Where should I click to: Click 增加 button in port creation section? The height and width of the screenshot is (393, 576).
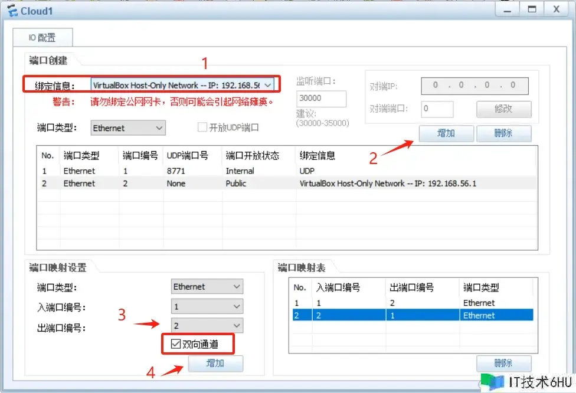pos(446,133)
